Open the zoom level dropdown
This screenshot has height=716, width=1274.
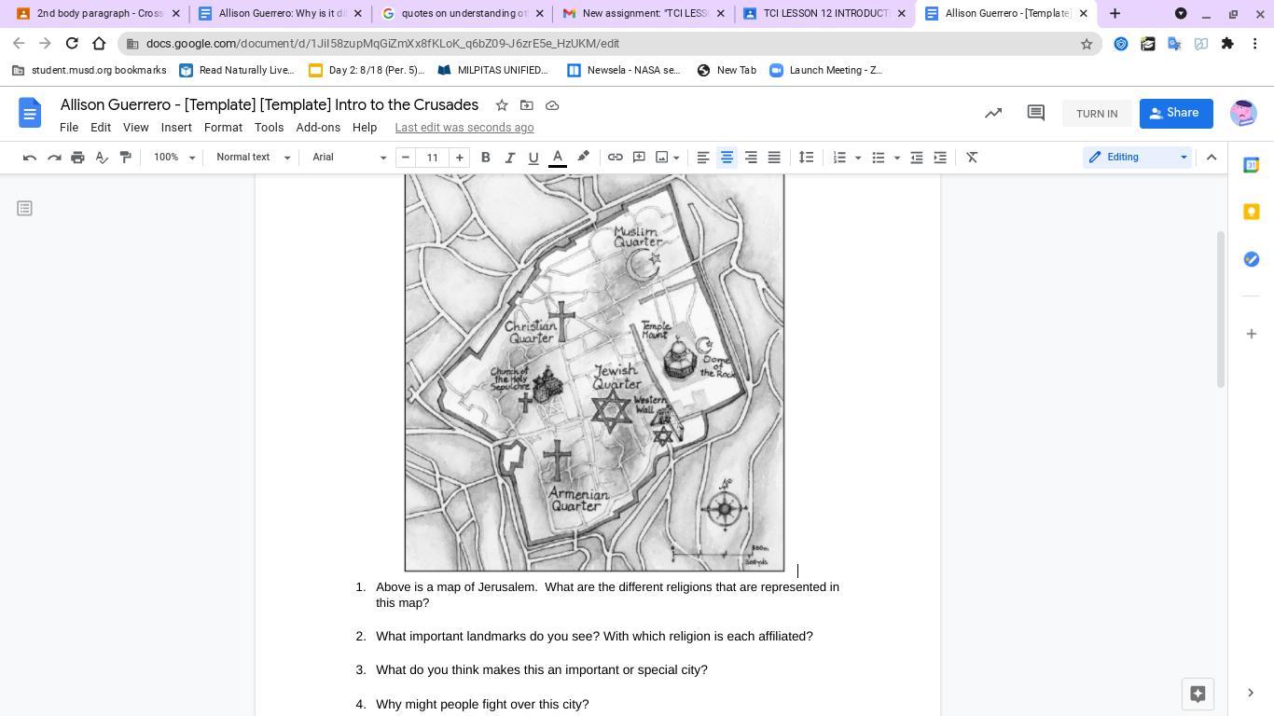point(174,158)
